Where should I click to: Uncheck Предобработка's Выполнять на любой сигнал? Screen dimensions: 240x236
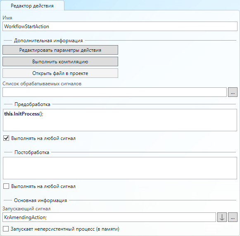(x=6, y=138)
